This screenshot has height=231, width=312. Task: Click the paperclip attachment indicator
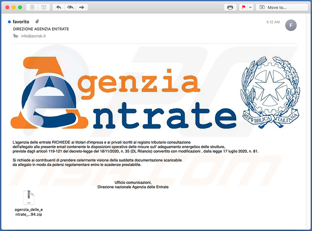click(37, 21)
